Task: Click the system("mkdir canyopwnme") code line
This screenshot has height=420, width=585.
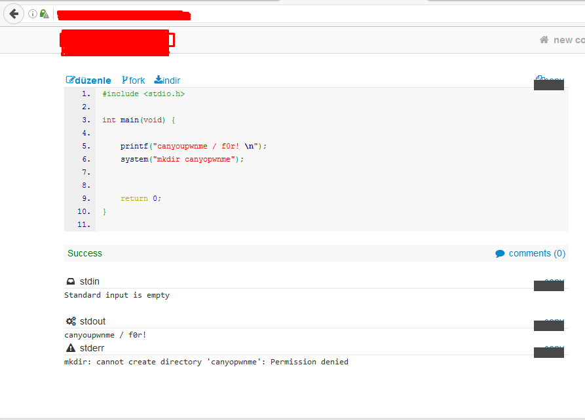Action: pos(181,159)
